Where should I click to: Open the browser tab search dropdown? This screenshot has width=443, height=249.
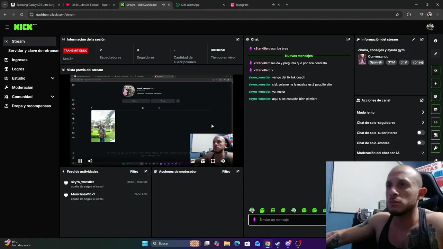click(x=4, y=5)
